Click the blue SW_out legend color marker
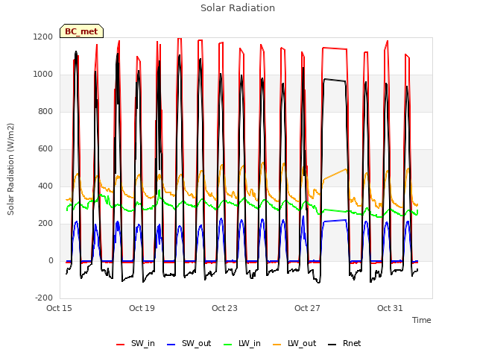The width and height of the screenshot is (477, 358). click(171, 345)
